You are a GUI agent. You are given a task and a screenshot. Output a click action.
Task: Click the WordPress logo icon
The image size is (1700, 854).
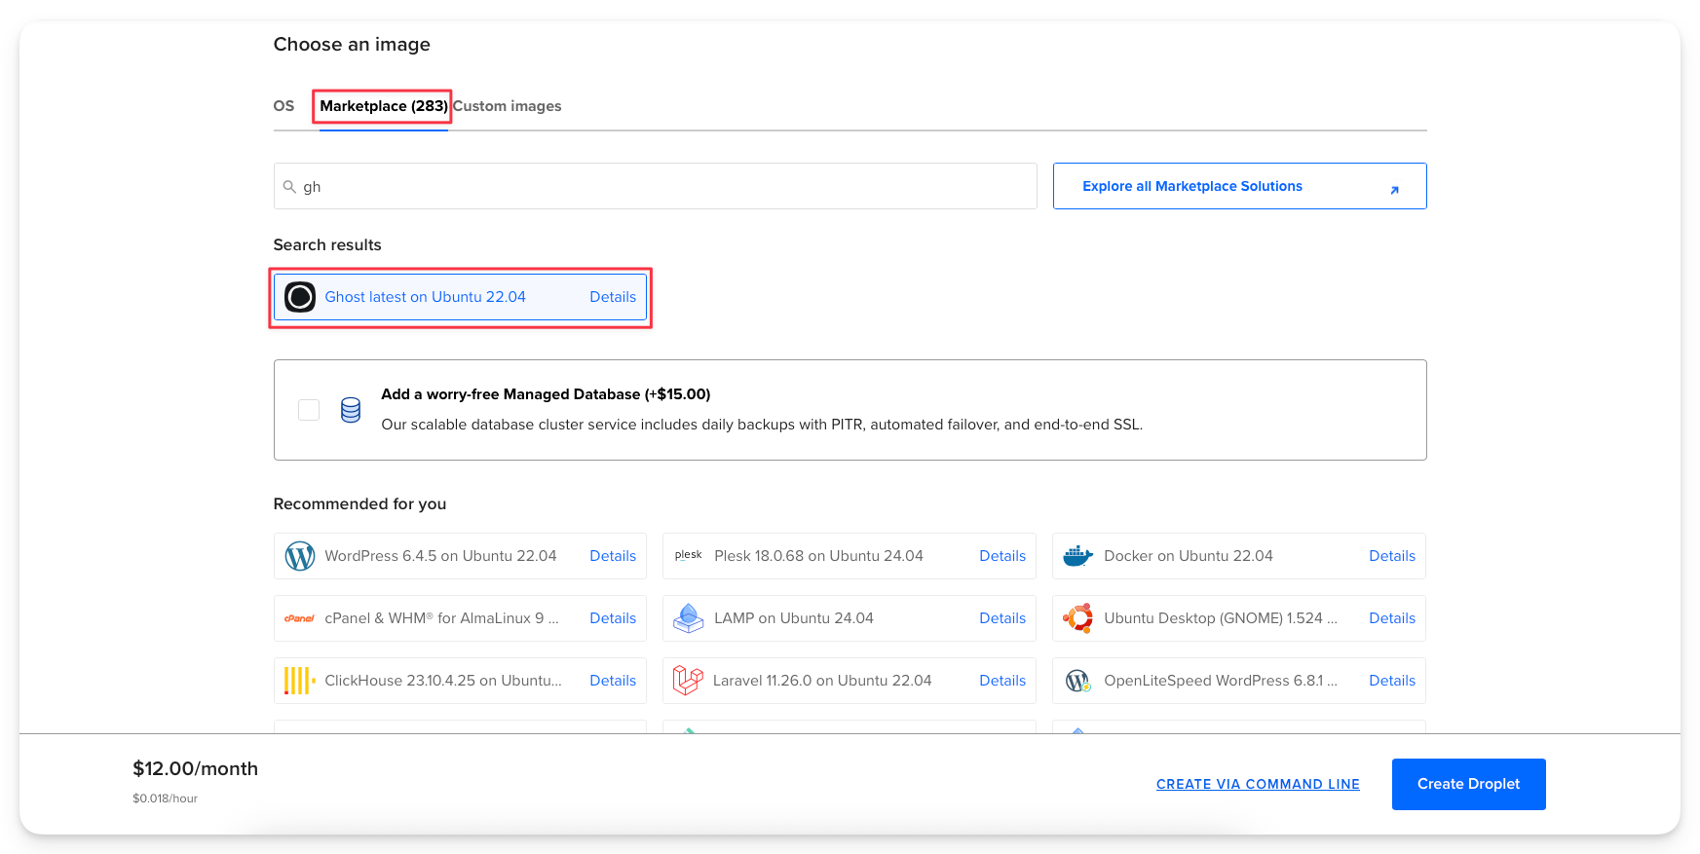[300, 556]
